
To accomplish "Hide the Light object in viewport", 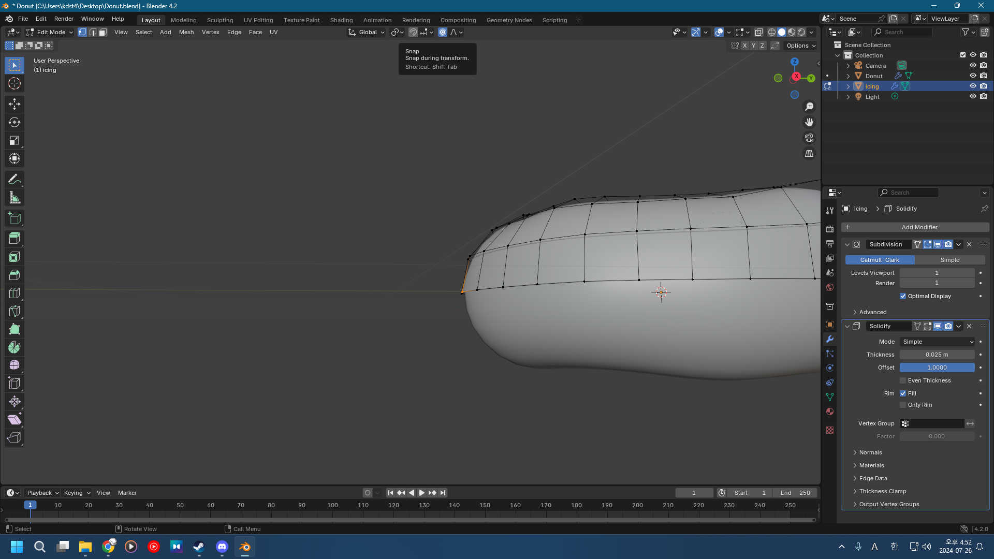I will pyautogui.click(x=973, y=96).
